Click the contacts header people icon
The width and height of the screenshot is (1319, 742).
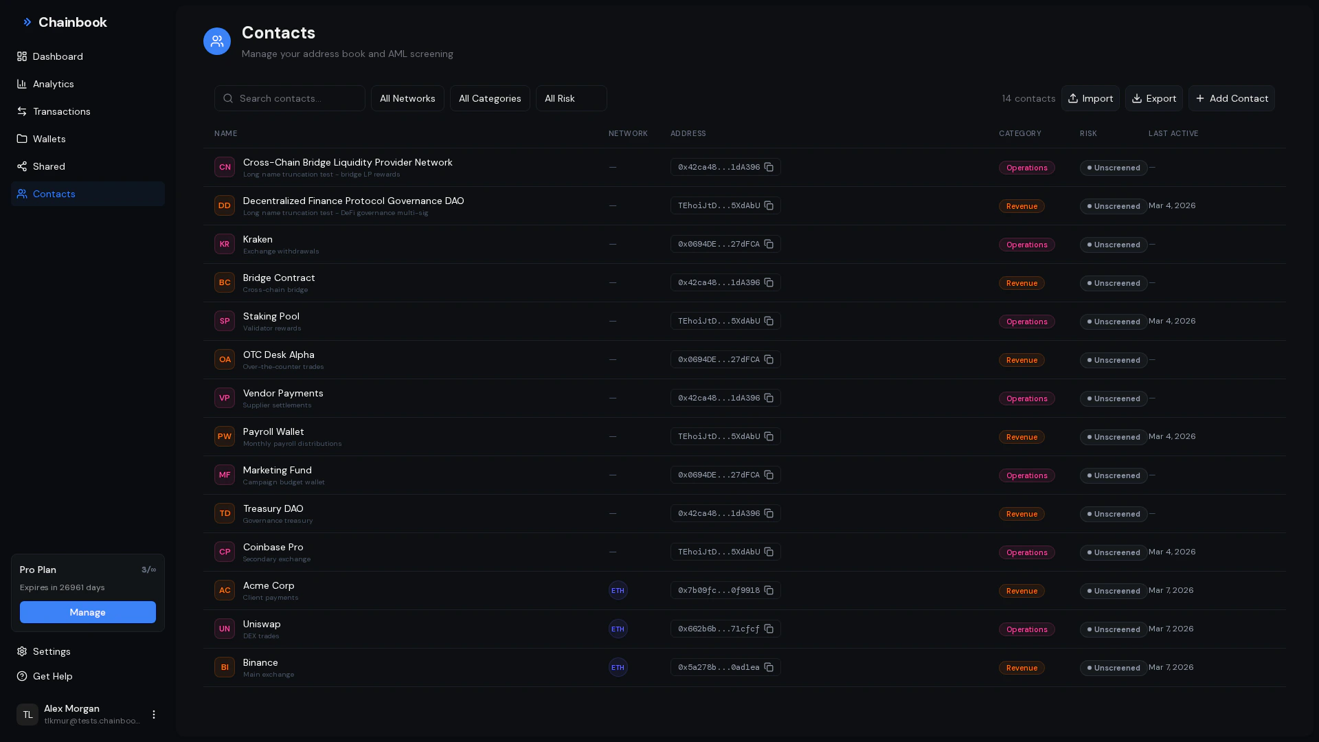[x=217, y=41]
